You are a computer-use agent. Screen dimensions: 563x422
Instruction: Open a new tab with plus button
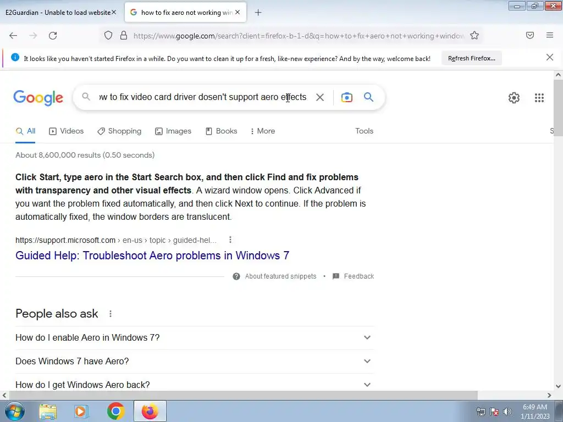(x=258, y=13)
